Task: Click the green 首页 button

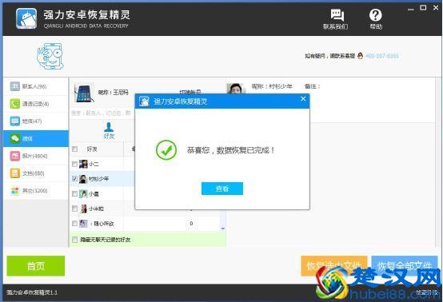Action: (36, 266)
